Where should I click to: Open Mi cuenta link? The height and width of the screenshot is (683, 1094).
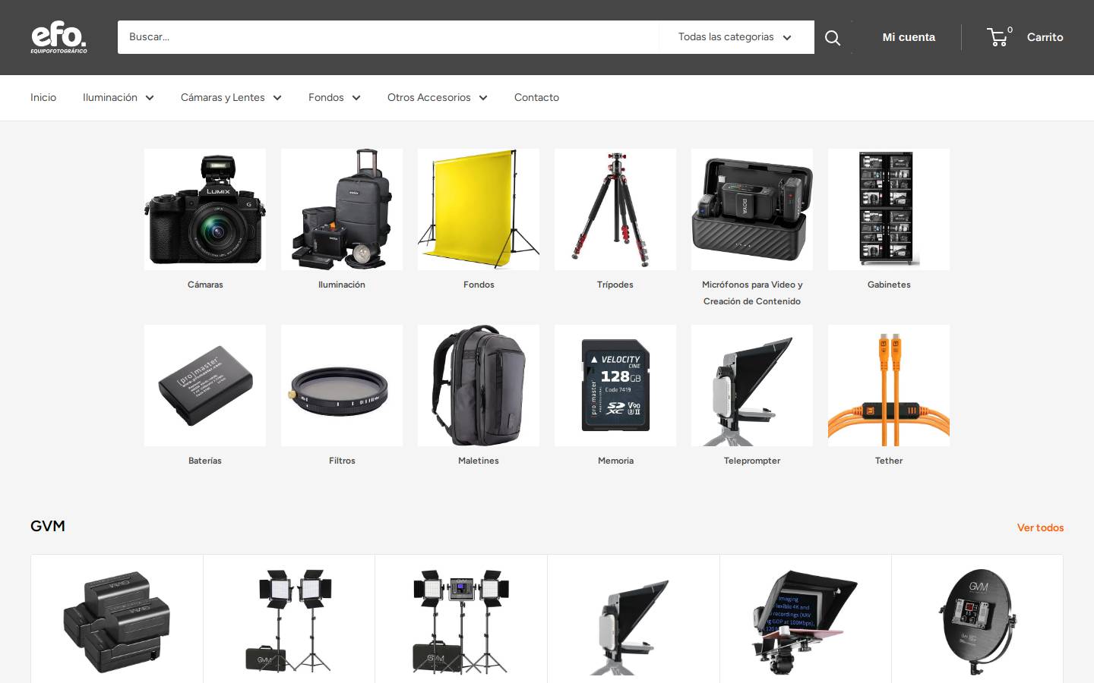[x=909, y=37]
